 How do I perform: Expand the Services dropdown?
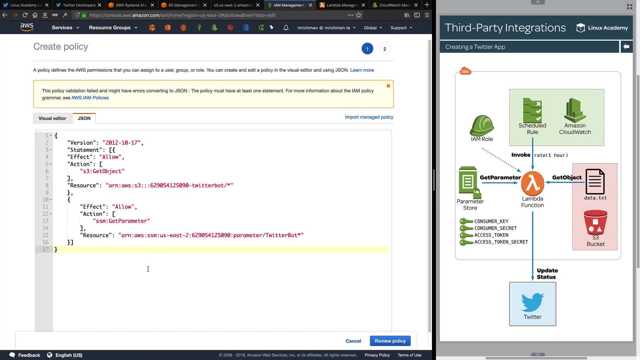[x=65, y=28]
